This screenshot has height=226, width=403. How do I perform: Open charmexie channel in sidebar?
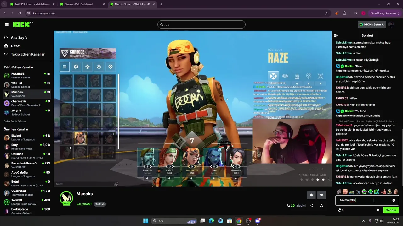(27, 103)
